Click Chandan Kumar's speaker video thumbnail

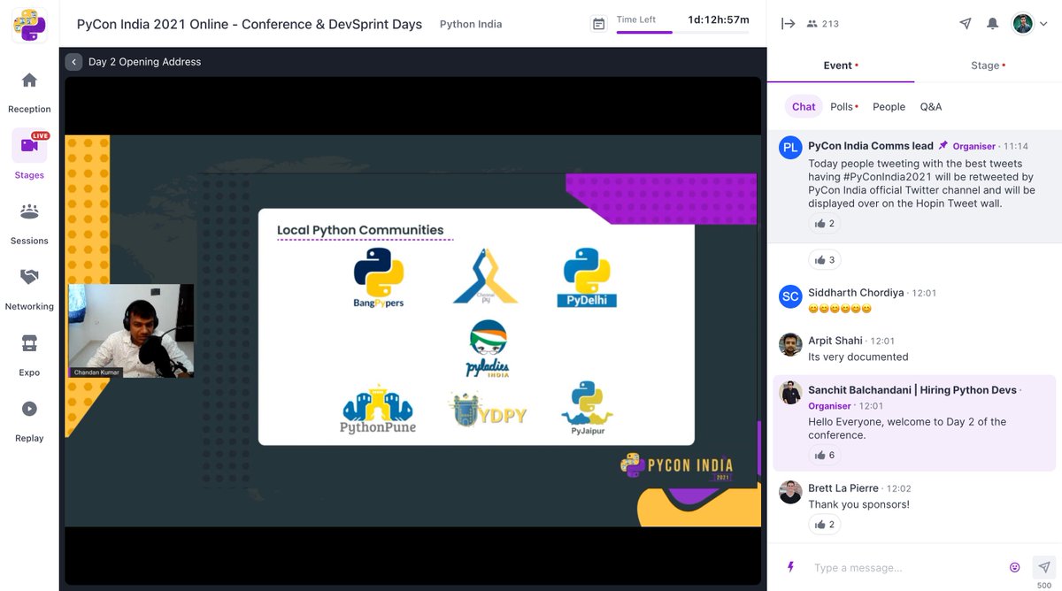click(131, 331)
